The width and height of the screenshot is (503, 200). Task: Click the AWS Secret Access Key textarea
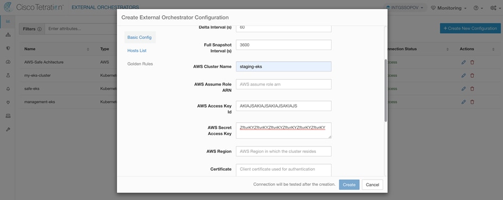[x=283, y=130]
